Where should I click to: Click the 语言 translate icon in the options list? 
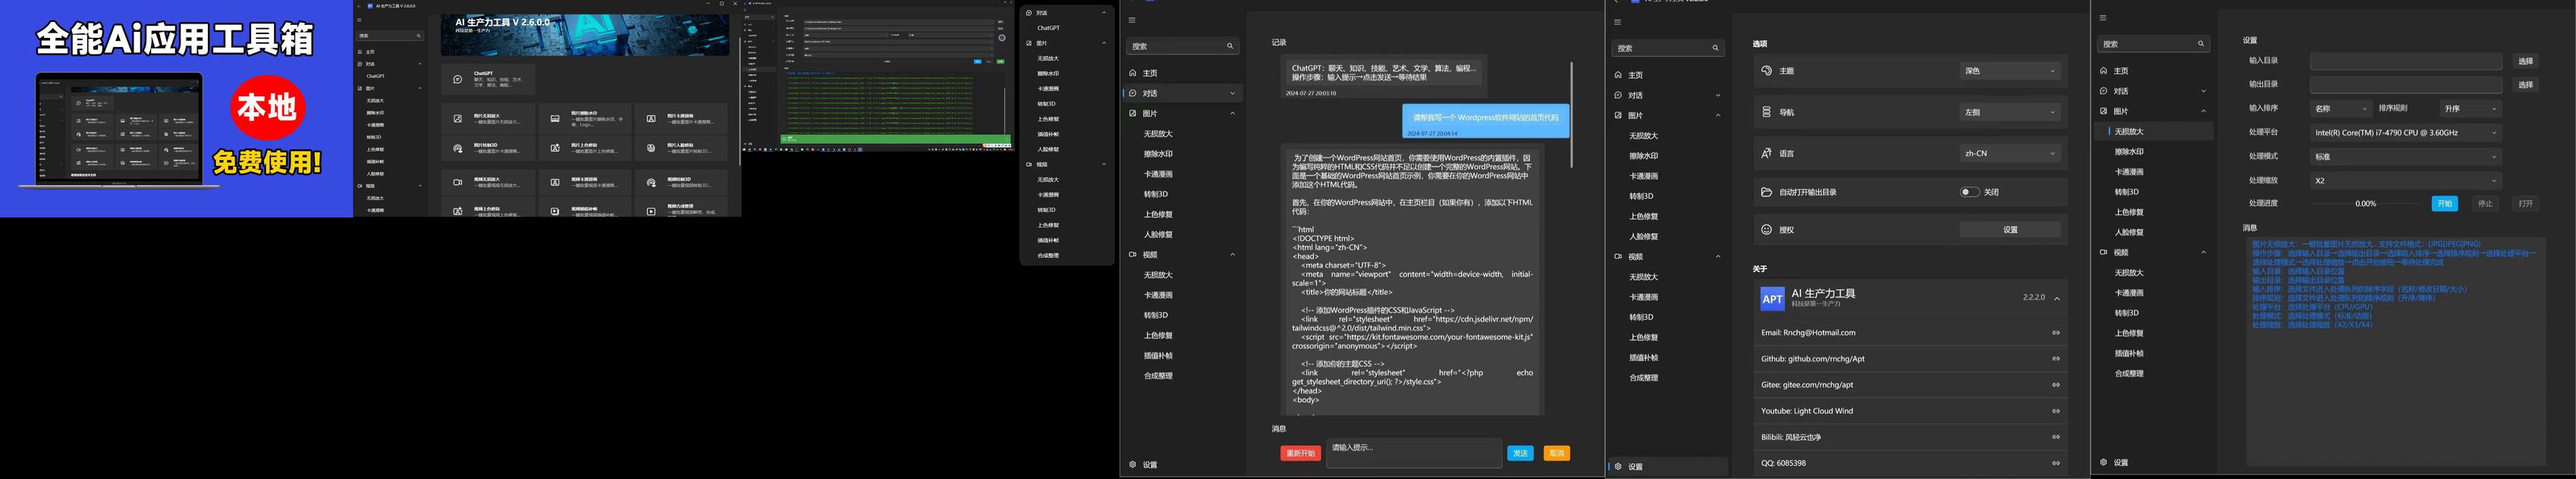[1766, 153]
